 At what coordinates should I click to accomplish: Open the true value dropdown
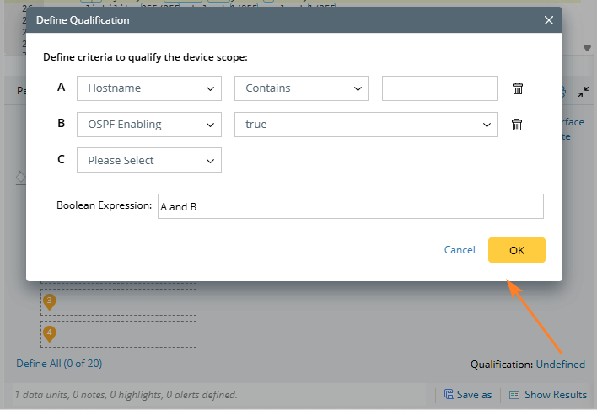[366, 125]
